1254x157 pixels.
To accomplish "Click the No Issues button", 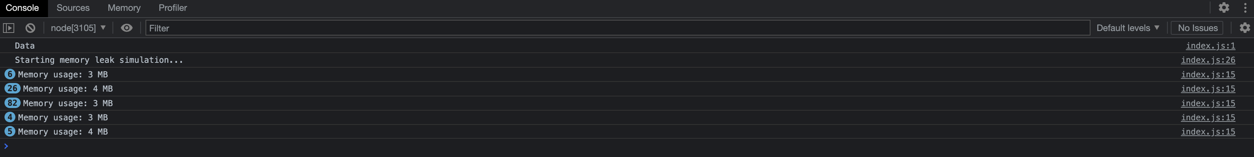I will 1197,28.
